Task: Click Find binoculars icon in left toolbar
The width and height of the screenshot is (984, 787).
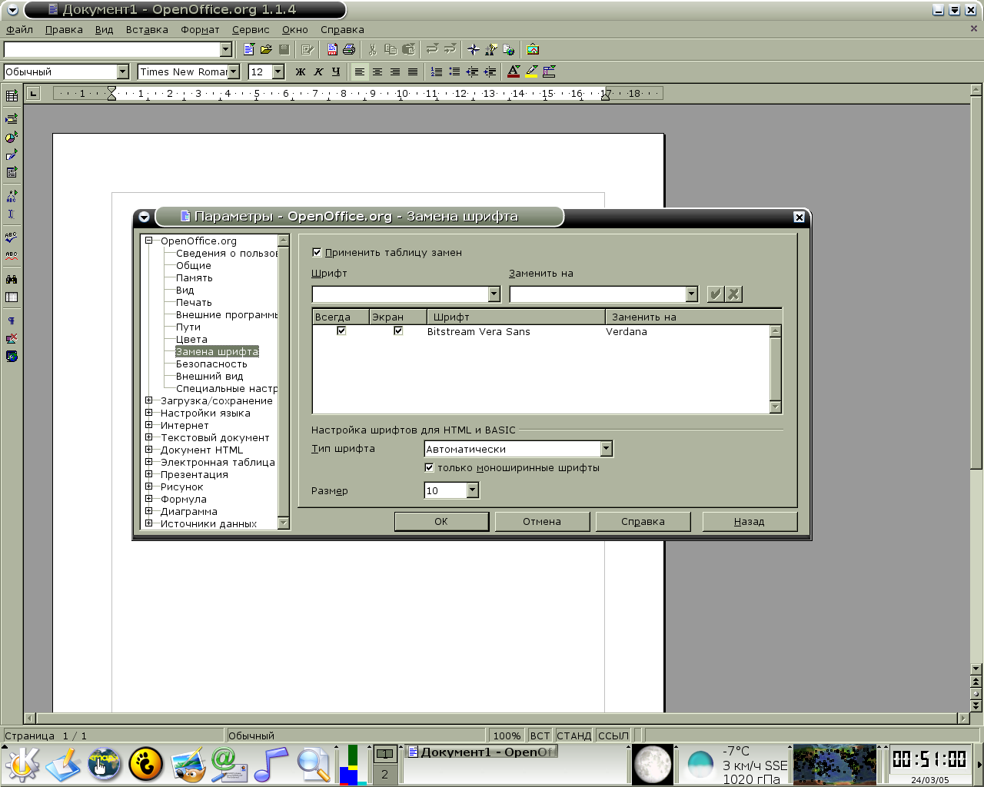Action: pyautogui.click(x=12, y=279)
